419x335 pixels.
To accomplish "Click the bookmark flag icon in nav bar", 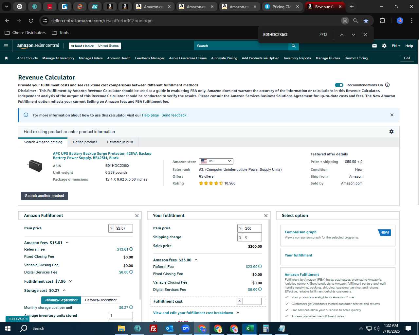I will [6, 58].
